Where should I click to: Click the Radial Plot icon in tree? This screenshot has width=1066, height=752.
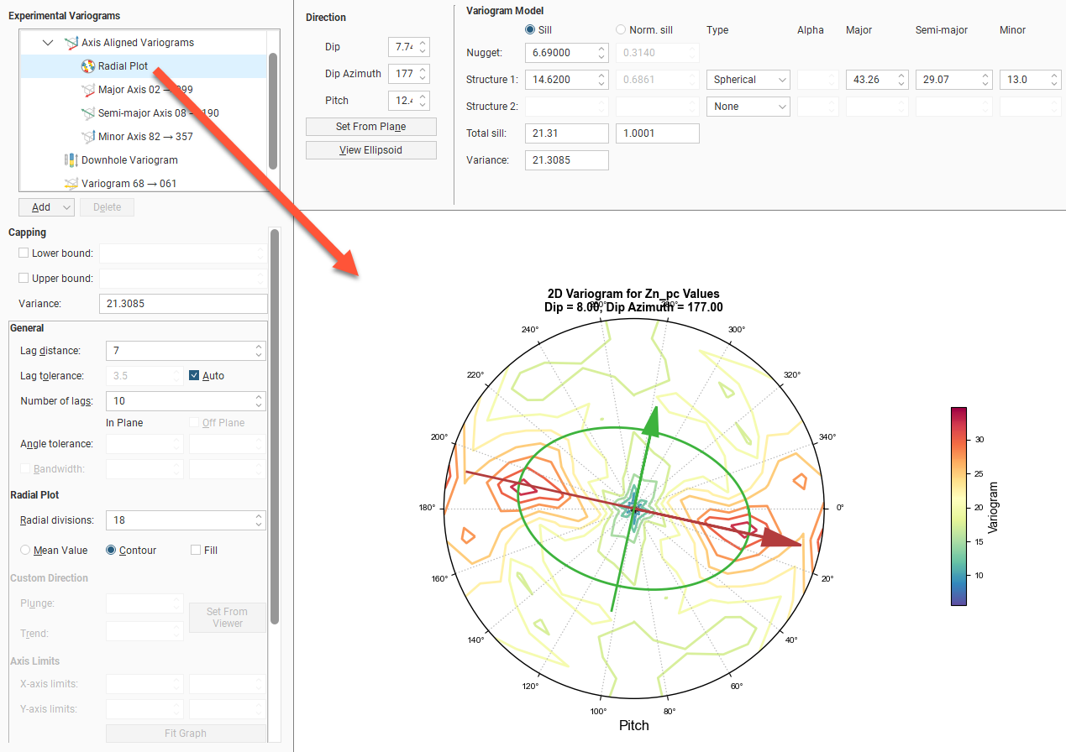pyautogui.click(x=88, y=66)
